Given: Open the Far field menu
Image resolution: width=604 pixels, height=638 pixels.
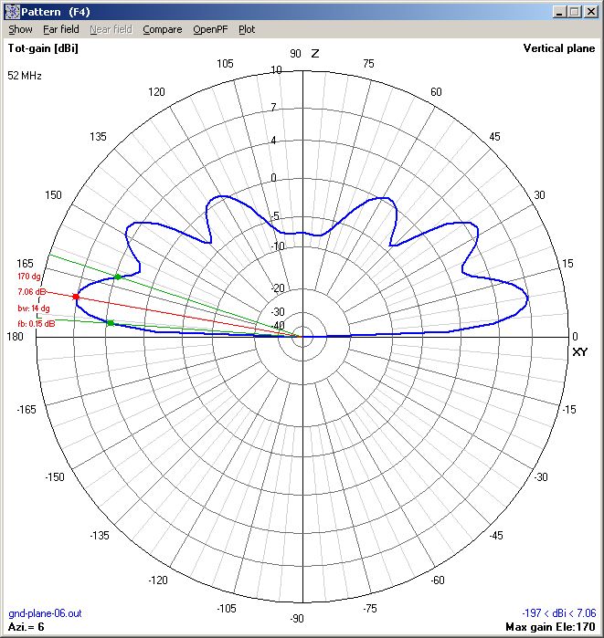Looking at the screenshot, I should [61, 29].
